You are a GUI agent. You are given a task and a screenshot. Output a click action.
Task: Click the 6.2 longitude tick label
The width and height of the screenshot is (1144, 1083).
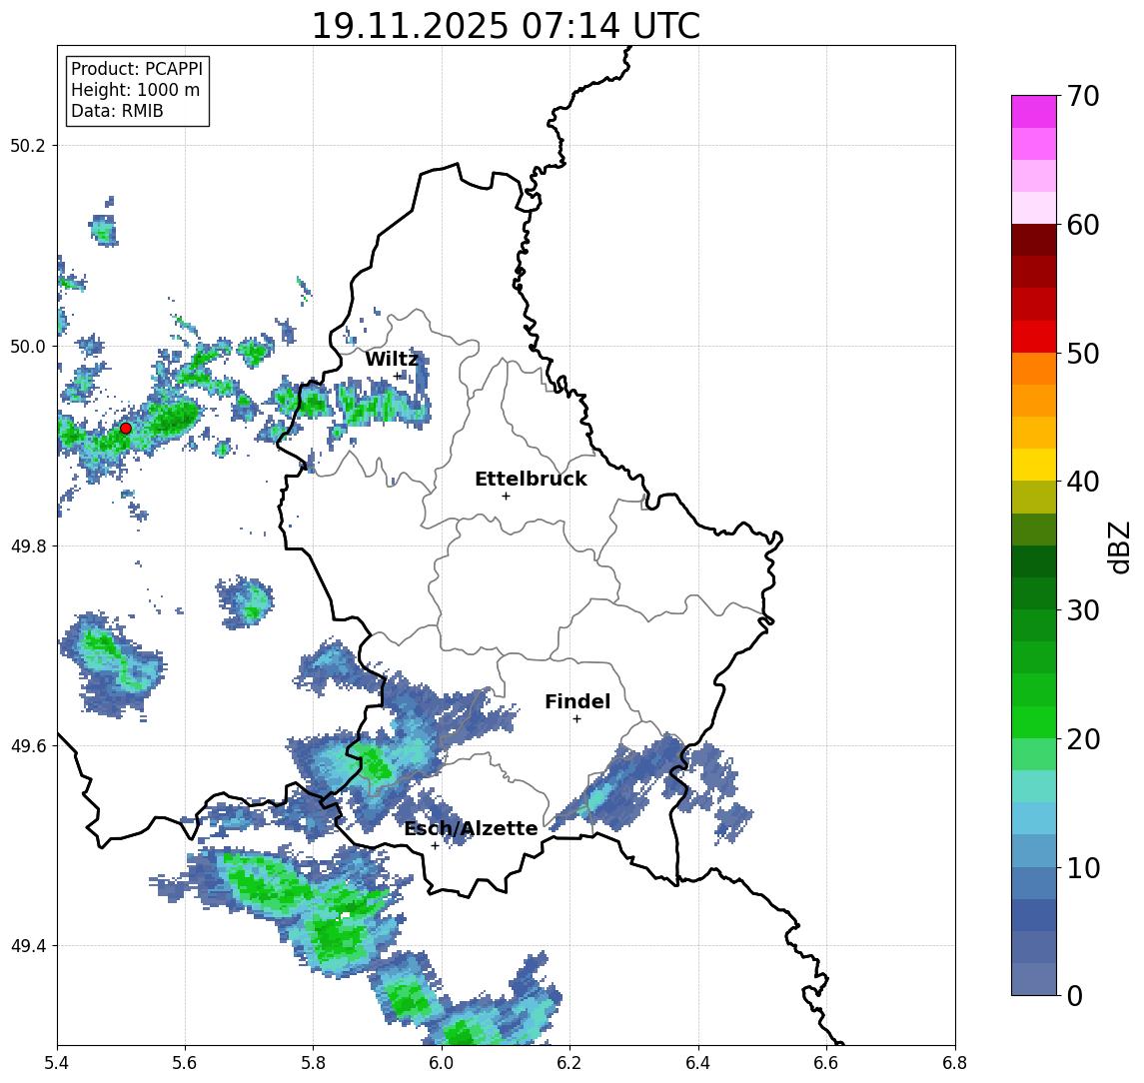(571, 1063)
